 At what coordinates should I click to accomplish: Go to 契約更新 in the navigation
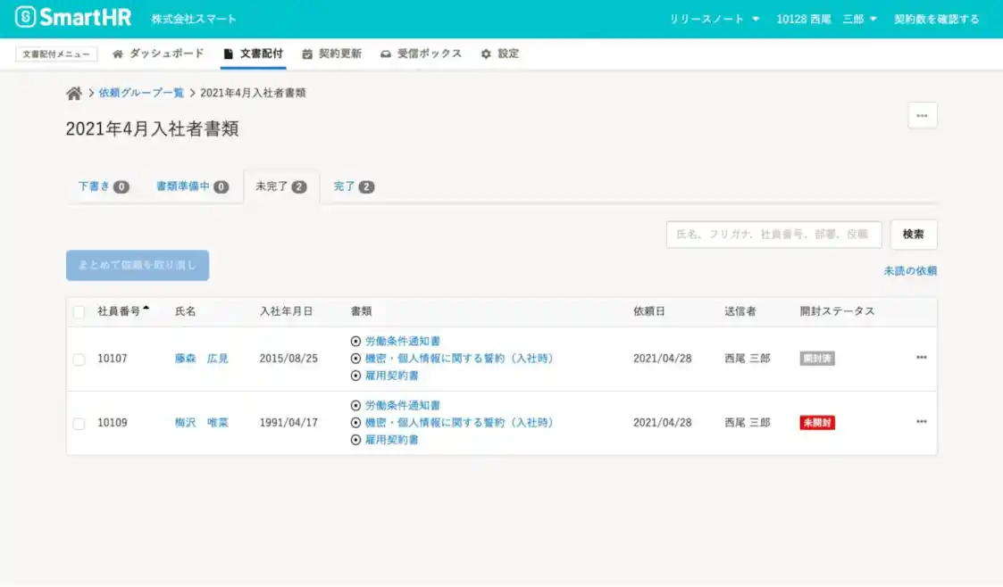pyautogui.click(x=331, y=54)
